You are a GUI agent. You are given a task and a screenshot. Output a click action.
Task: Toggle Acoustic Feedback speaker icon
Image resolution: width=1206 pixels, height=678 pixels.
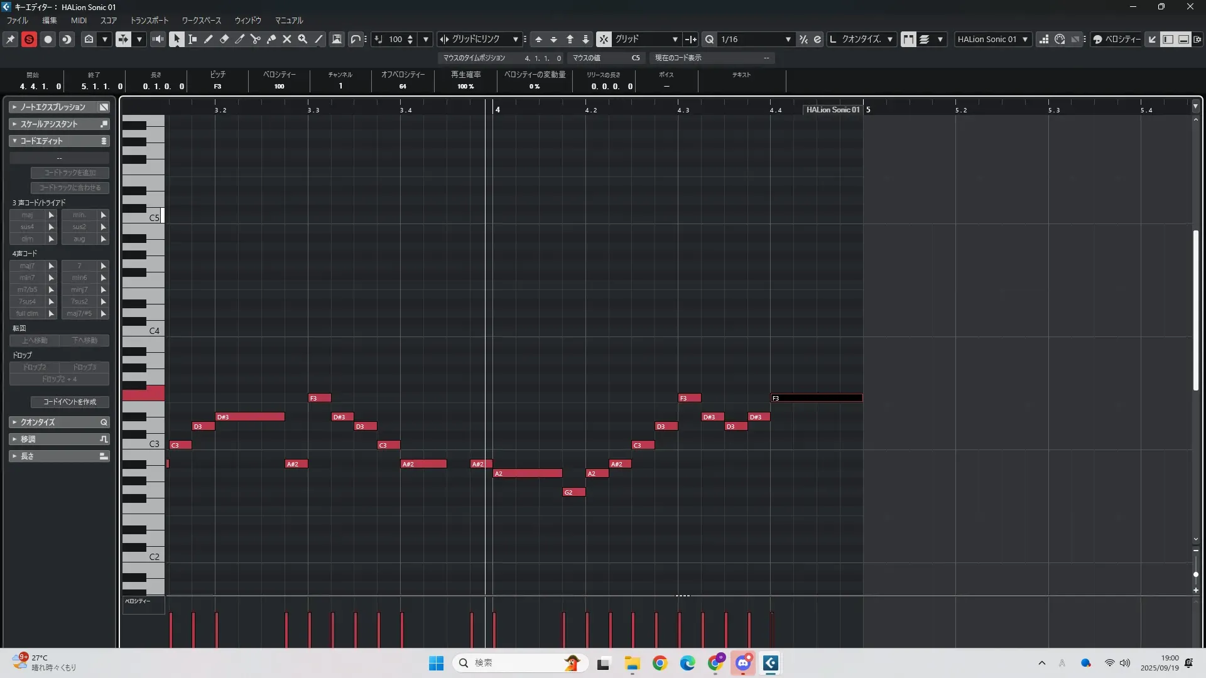click(158, 39)
